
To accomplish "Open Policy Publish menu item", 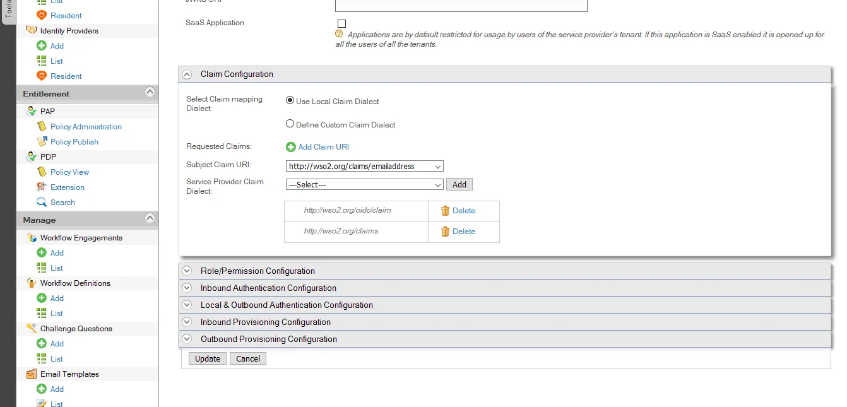I will [74, 141].
